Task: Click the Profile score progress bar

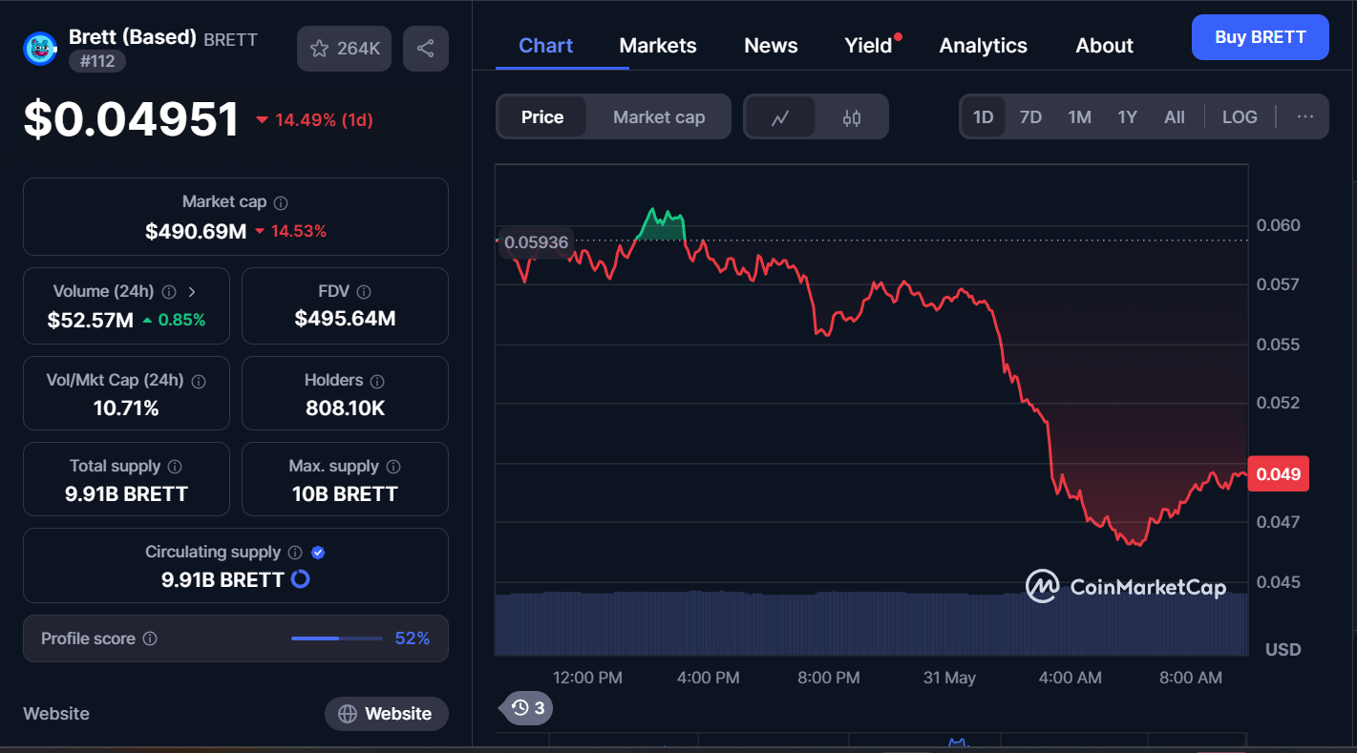Action: click(x=335, y=638)
